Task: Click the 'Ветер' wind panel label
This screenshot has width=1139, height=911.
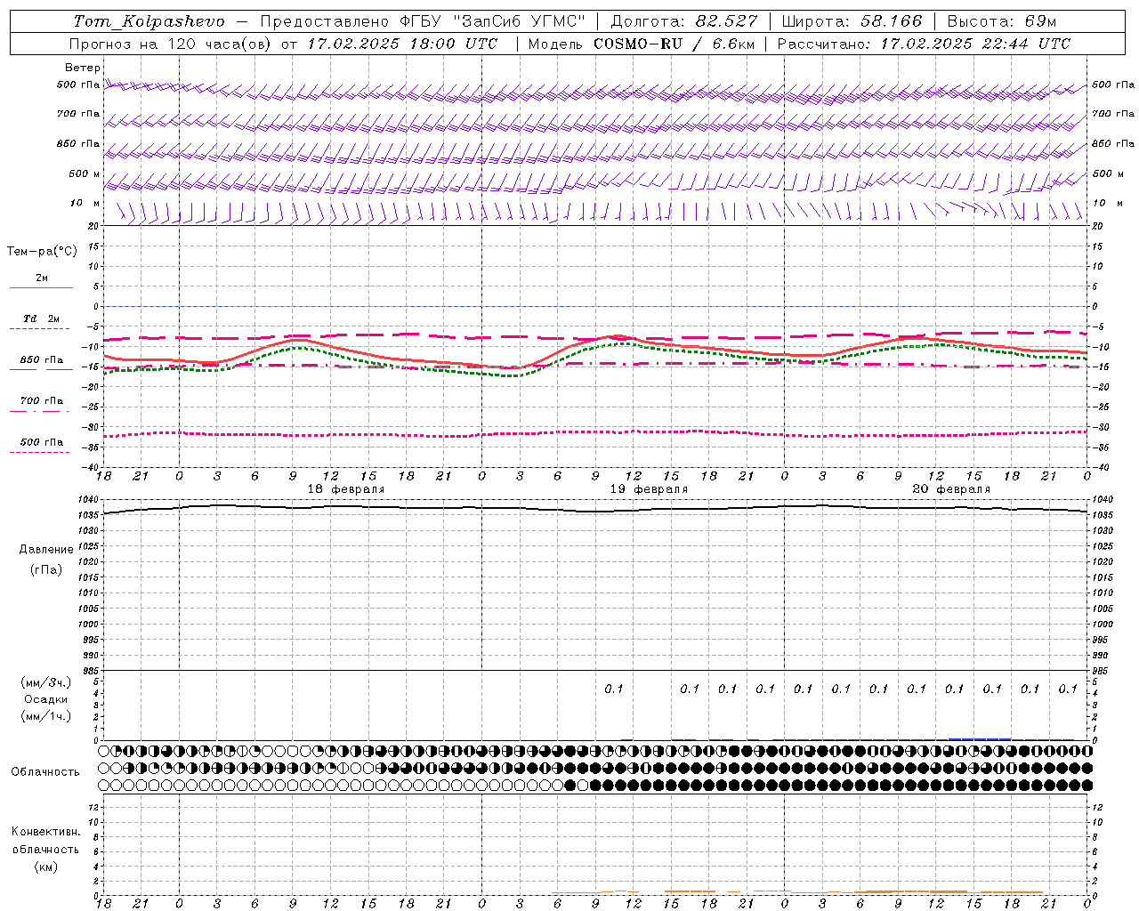Action: tap(83, 68)
